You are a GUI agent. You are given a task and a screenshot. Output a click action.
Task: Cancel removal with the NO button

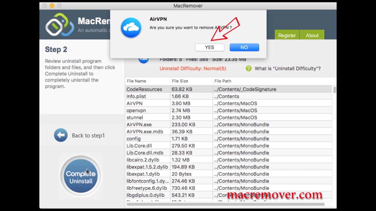[x=244, y=47]
